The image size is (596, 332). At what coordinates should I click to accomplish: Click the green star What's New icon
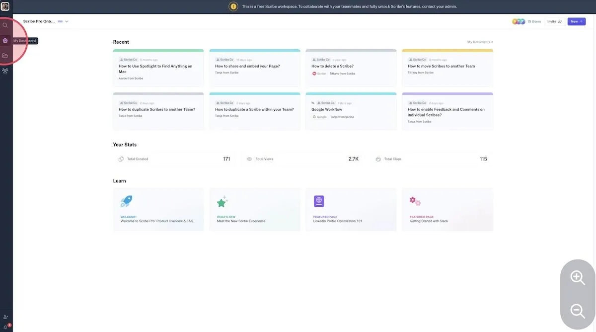click(223, 201)
